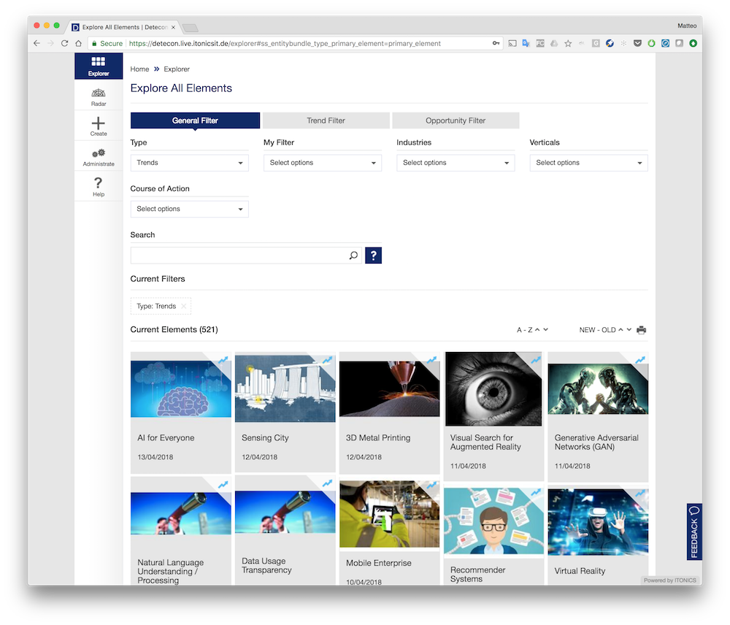Go back with browser back arrow

pos(36,43)
